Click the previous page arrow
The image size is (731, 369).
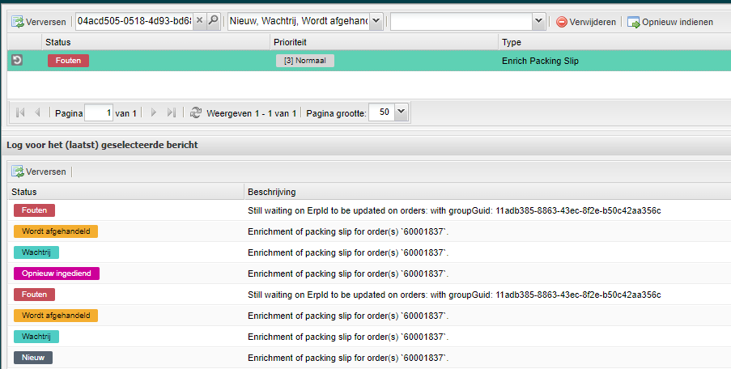(37, 113)
